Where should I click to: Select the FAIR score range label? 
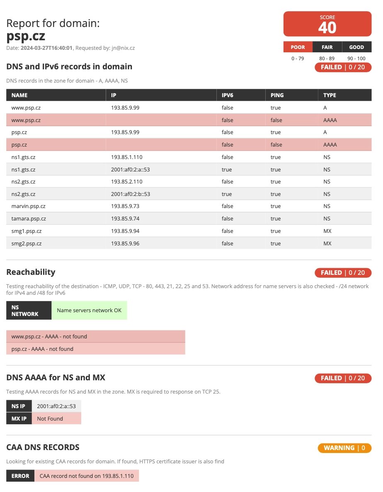(327, 47)
